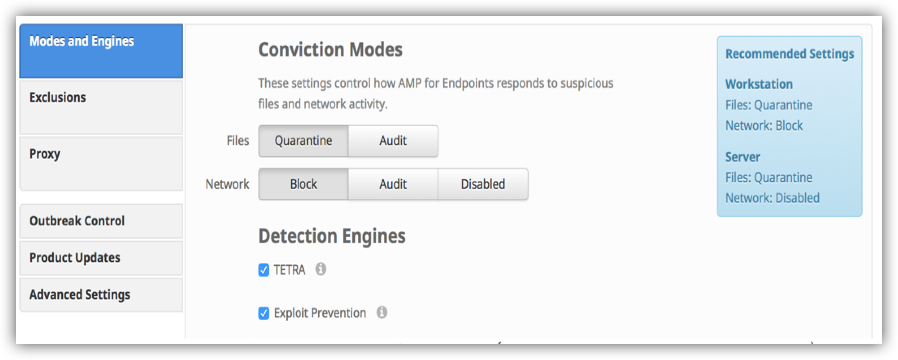898x360 pixels.
Task: Open Product Updates section
Action: pos(101,258)
